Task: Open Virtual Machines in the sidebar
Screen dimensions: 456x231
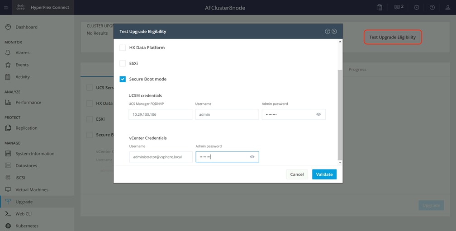Action: 32,190
